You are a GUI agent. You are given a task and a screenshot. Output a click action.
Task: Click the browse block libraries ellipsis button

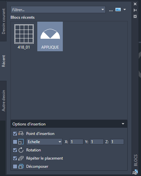click(111, 10)
